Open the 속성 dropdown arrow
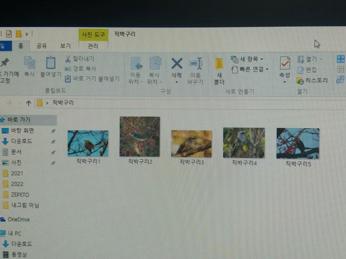346x259 pixels. (285, 82)
